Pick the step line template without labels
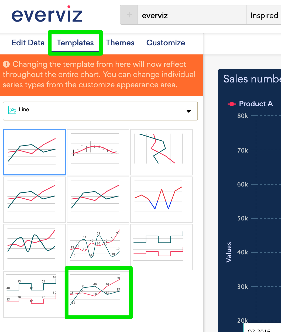Viewport: 281px width, 332px height. [162, 247]
